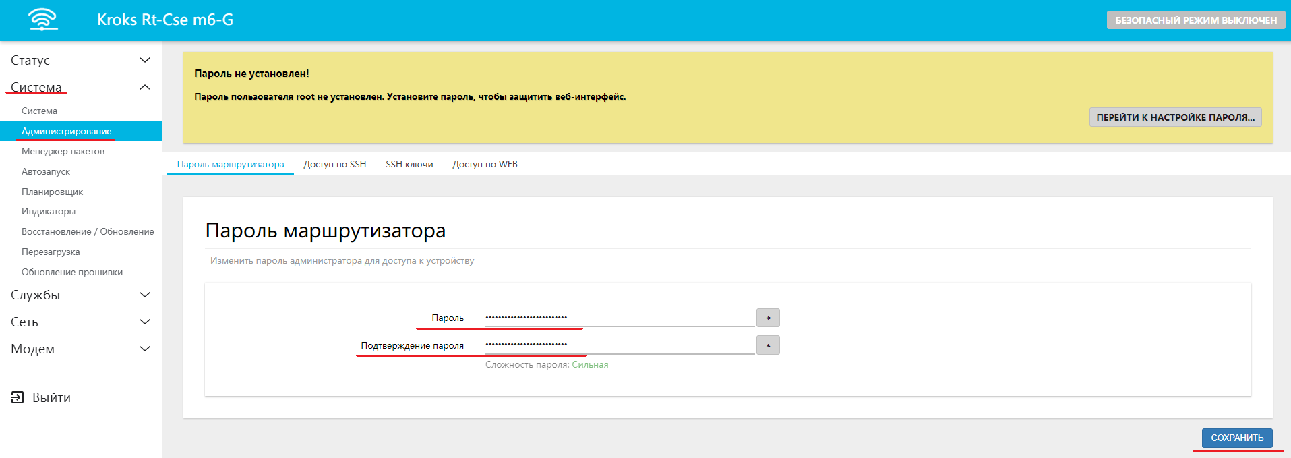The image size is (1291, 458).
Task: Click the logout icon beside Выйти
Action: tap(18, 397)
